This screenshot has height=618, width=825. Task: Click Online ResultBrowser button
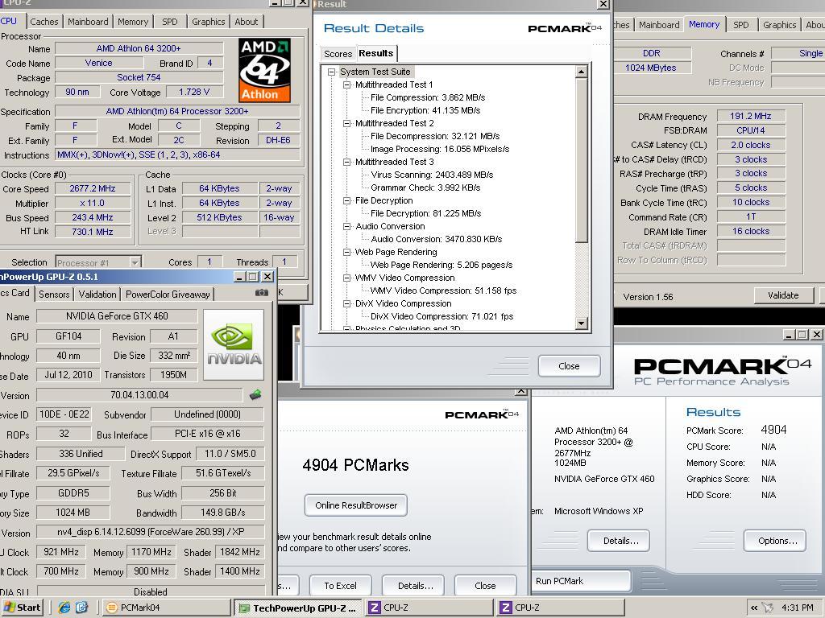355,505
